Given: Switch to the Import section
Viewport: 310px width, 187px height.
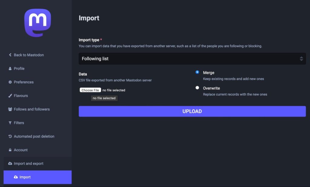Looking at the screenshot, I should click(25, 177).
